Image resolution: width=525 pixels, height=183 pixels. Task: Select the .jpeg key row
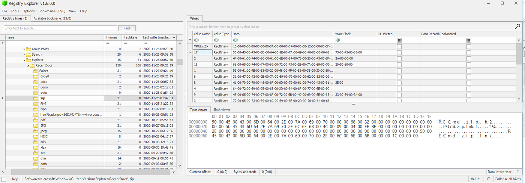(x=91, y=131)
